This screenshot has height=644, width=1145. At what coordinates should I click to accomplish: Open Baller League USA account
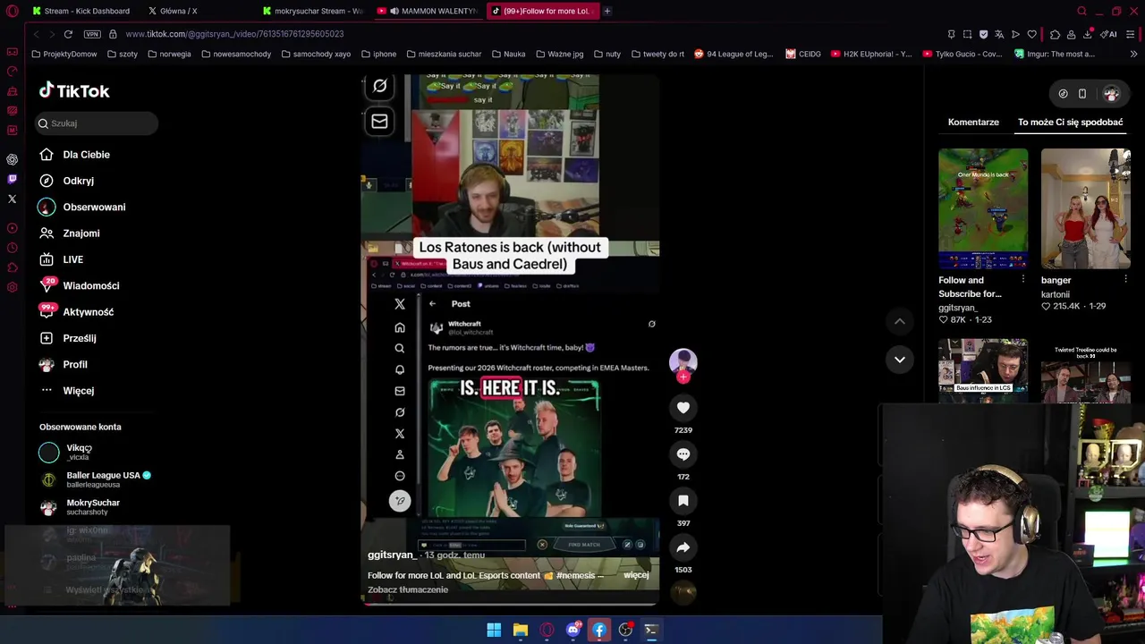[96, 479]
